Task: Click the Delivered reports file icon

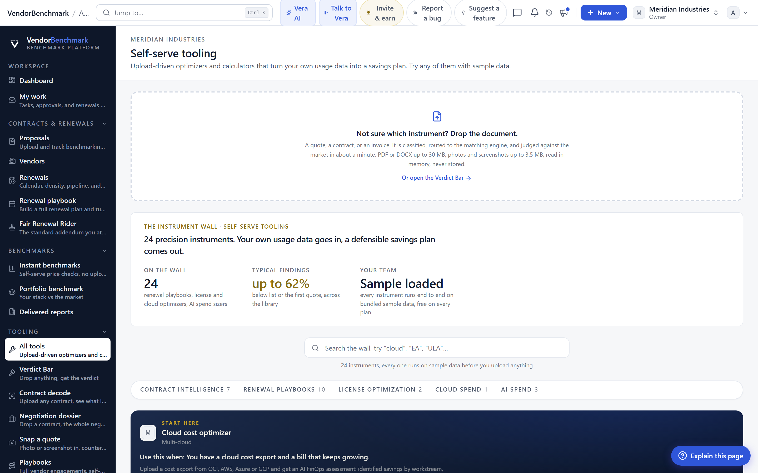Action: pyautogui.click(x=12, y=312)
